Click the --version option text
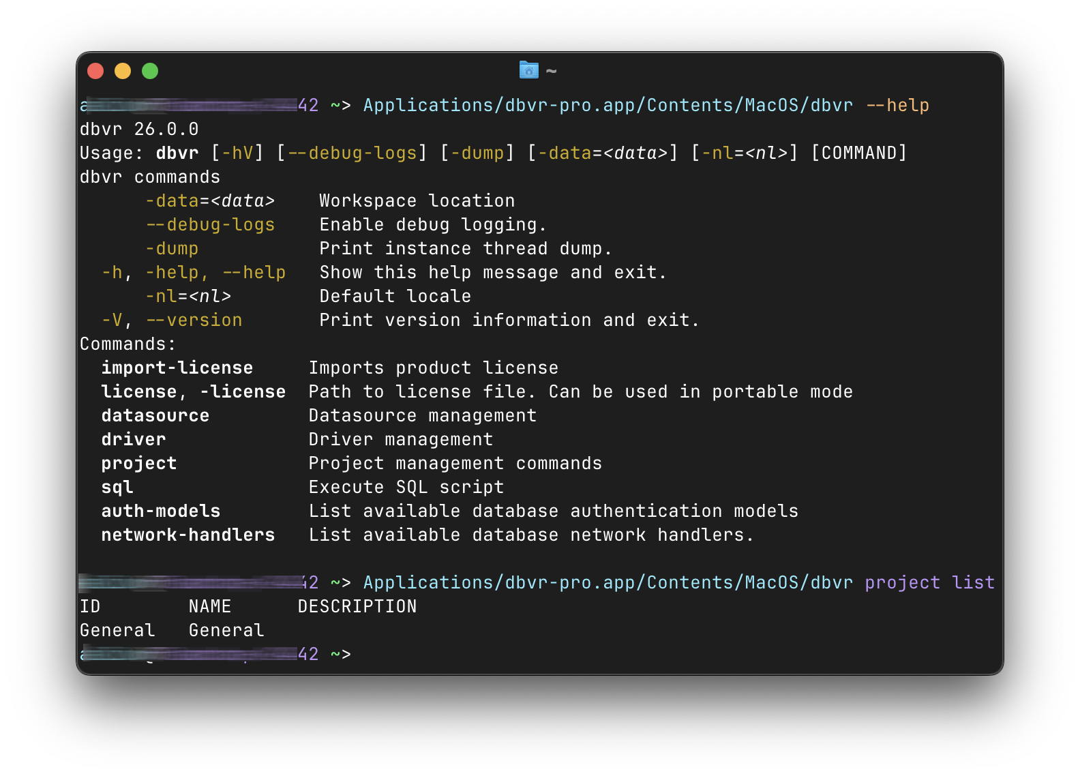1080x776 pixels. point(194,320)
